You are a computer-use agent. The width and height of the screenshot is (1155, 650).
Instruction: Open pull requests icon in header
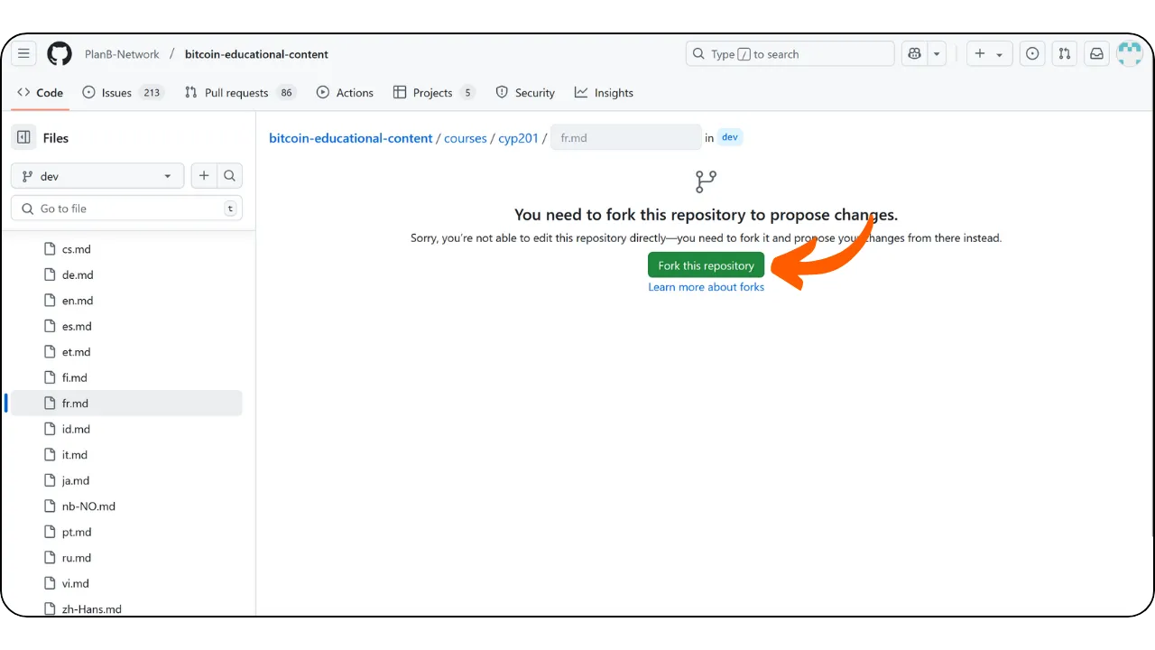click(x=1064, y=54)
